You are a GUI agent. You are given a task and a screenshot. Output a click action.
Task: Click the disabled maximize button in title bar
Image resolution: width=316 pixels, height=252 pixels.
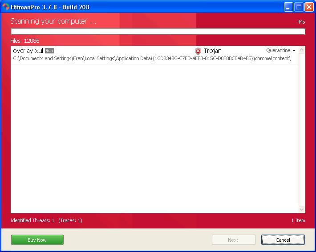pos(299,7)
